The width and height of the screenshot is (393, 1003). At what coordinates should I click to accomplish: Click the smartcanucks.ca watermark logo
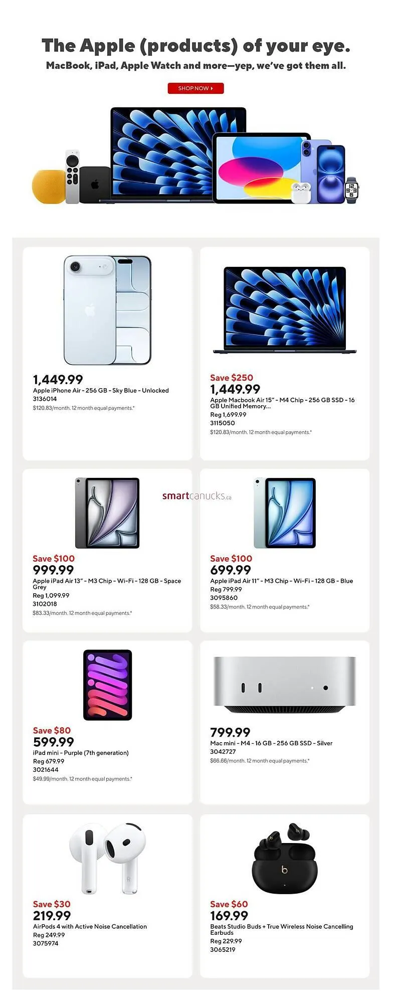coord(197,496)
